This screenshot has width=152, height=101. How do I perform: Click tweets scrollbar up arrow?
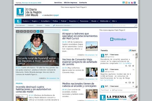pos(136,54)
